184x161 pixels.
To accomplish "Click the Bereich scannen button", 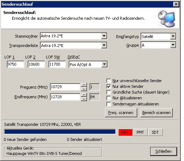I will tap(156, 113).
